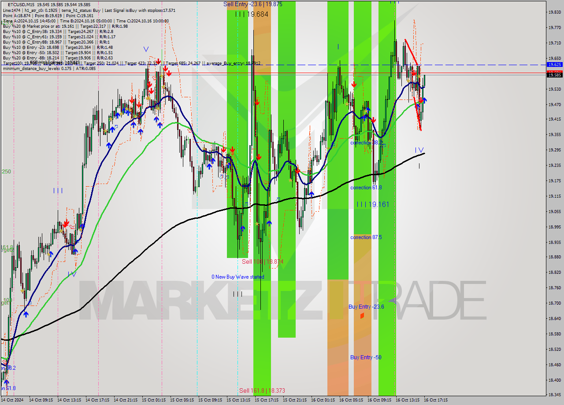Click the 19.295 price axis value
Image resolution: width=564 pixels, height=405 pixels.
[554, 150]
